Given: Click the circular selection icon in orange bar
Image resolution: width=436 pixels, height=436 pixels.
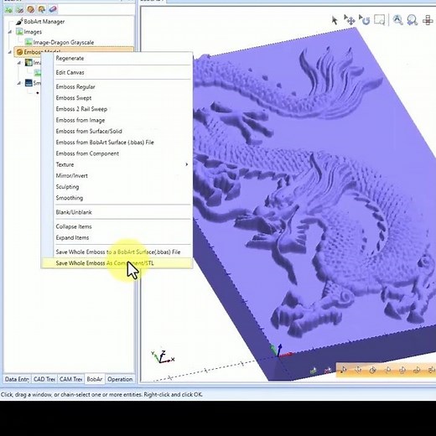Looking at the screenshot, I should click(x=372, y=370).
